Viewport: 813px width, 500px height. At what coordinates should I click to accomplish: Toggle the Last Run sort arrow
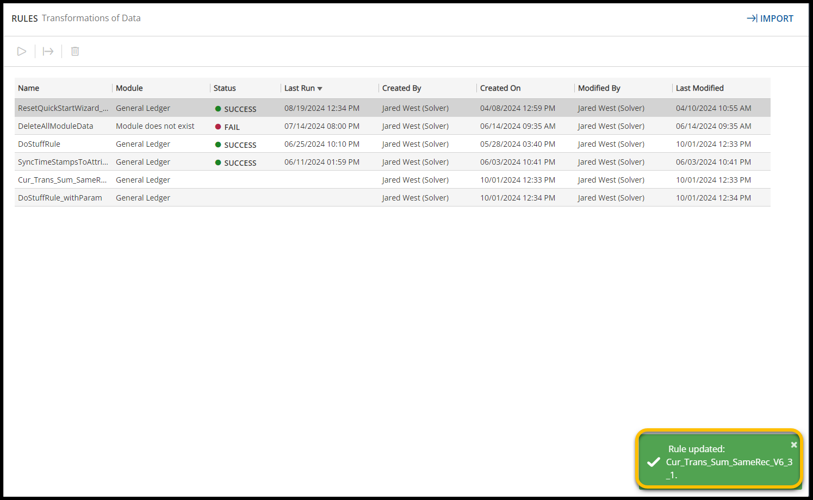[x=320, y=89]
